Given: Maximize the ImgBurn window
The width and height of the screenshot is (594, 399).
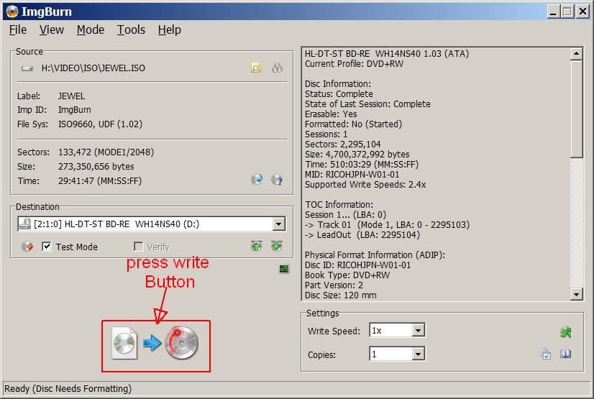Looking at the screenshot, I should pos(567,12).
